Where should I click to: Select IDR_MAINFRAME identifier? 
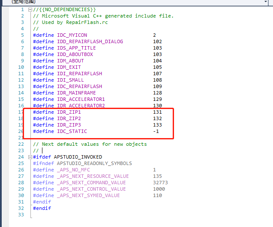click(76, 93)
